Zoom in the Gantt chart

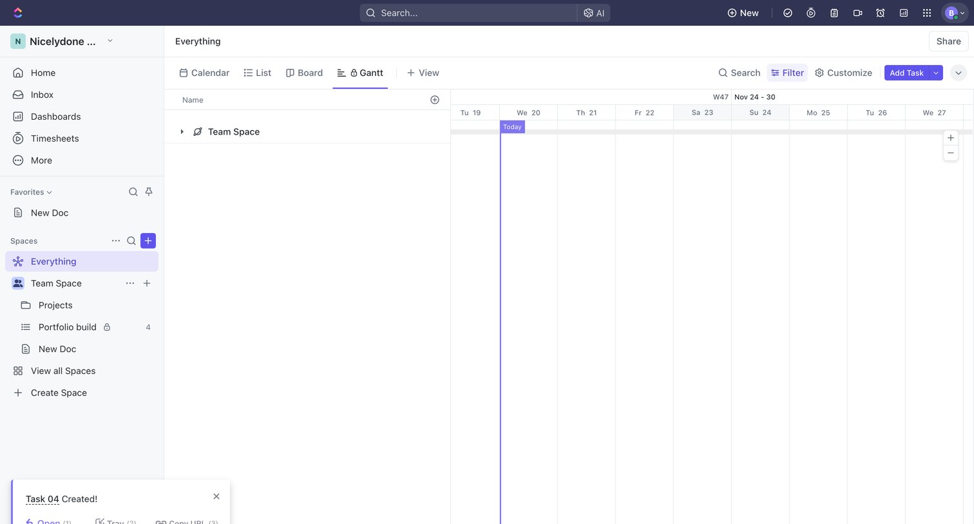(951, 138)
